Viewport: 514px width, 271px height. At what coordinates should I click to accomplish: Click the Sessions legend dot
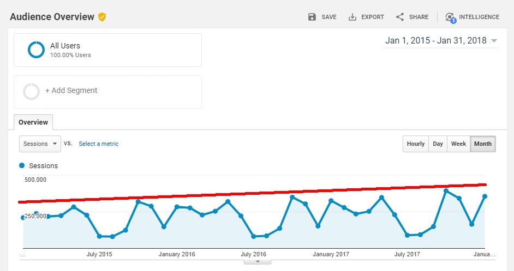coord(22,165)
